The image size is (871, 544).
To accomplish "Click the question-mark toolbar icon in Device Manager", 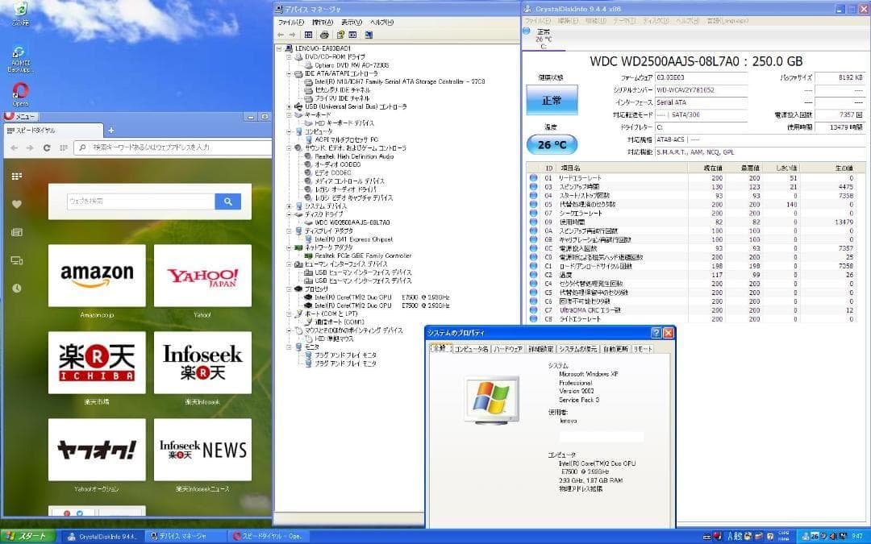I will [340, 35].
